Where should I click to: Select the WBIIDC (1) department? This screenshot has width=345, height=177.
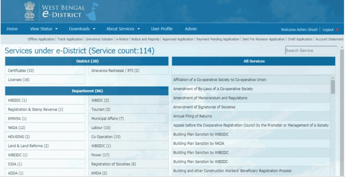coord(45,100)
